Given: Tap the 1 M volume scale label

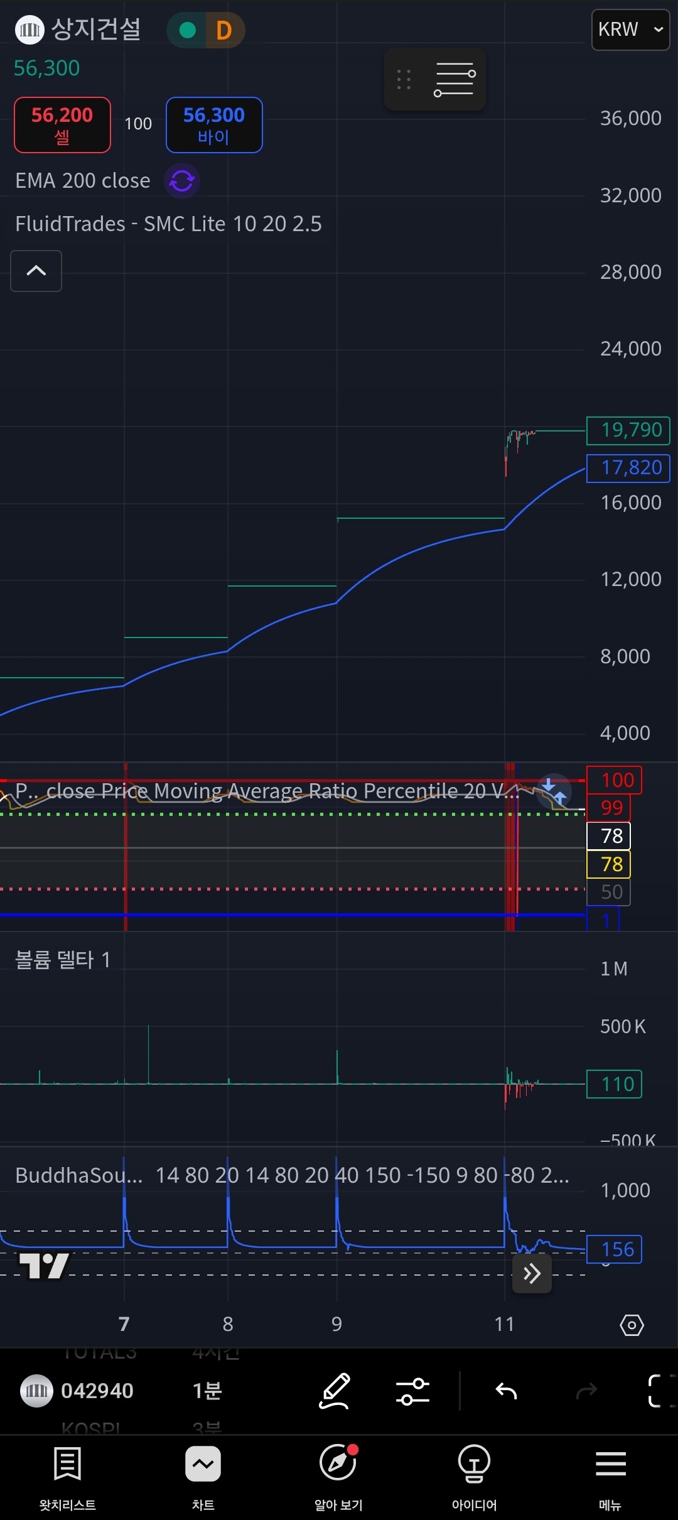Looking at the screenshot, I should tap(614, 969).
